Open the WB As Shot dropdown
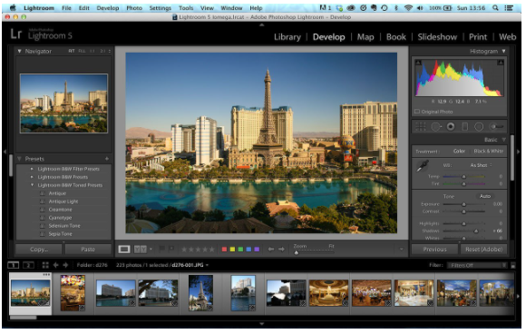The height and width of the screenshot is (334, 526). click(481, 165)
